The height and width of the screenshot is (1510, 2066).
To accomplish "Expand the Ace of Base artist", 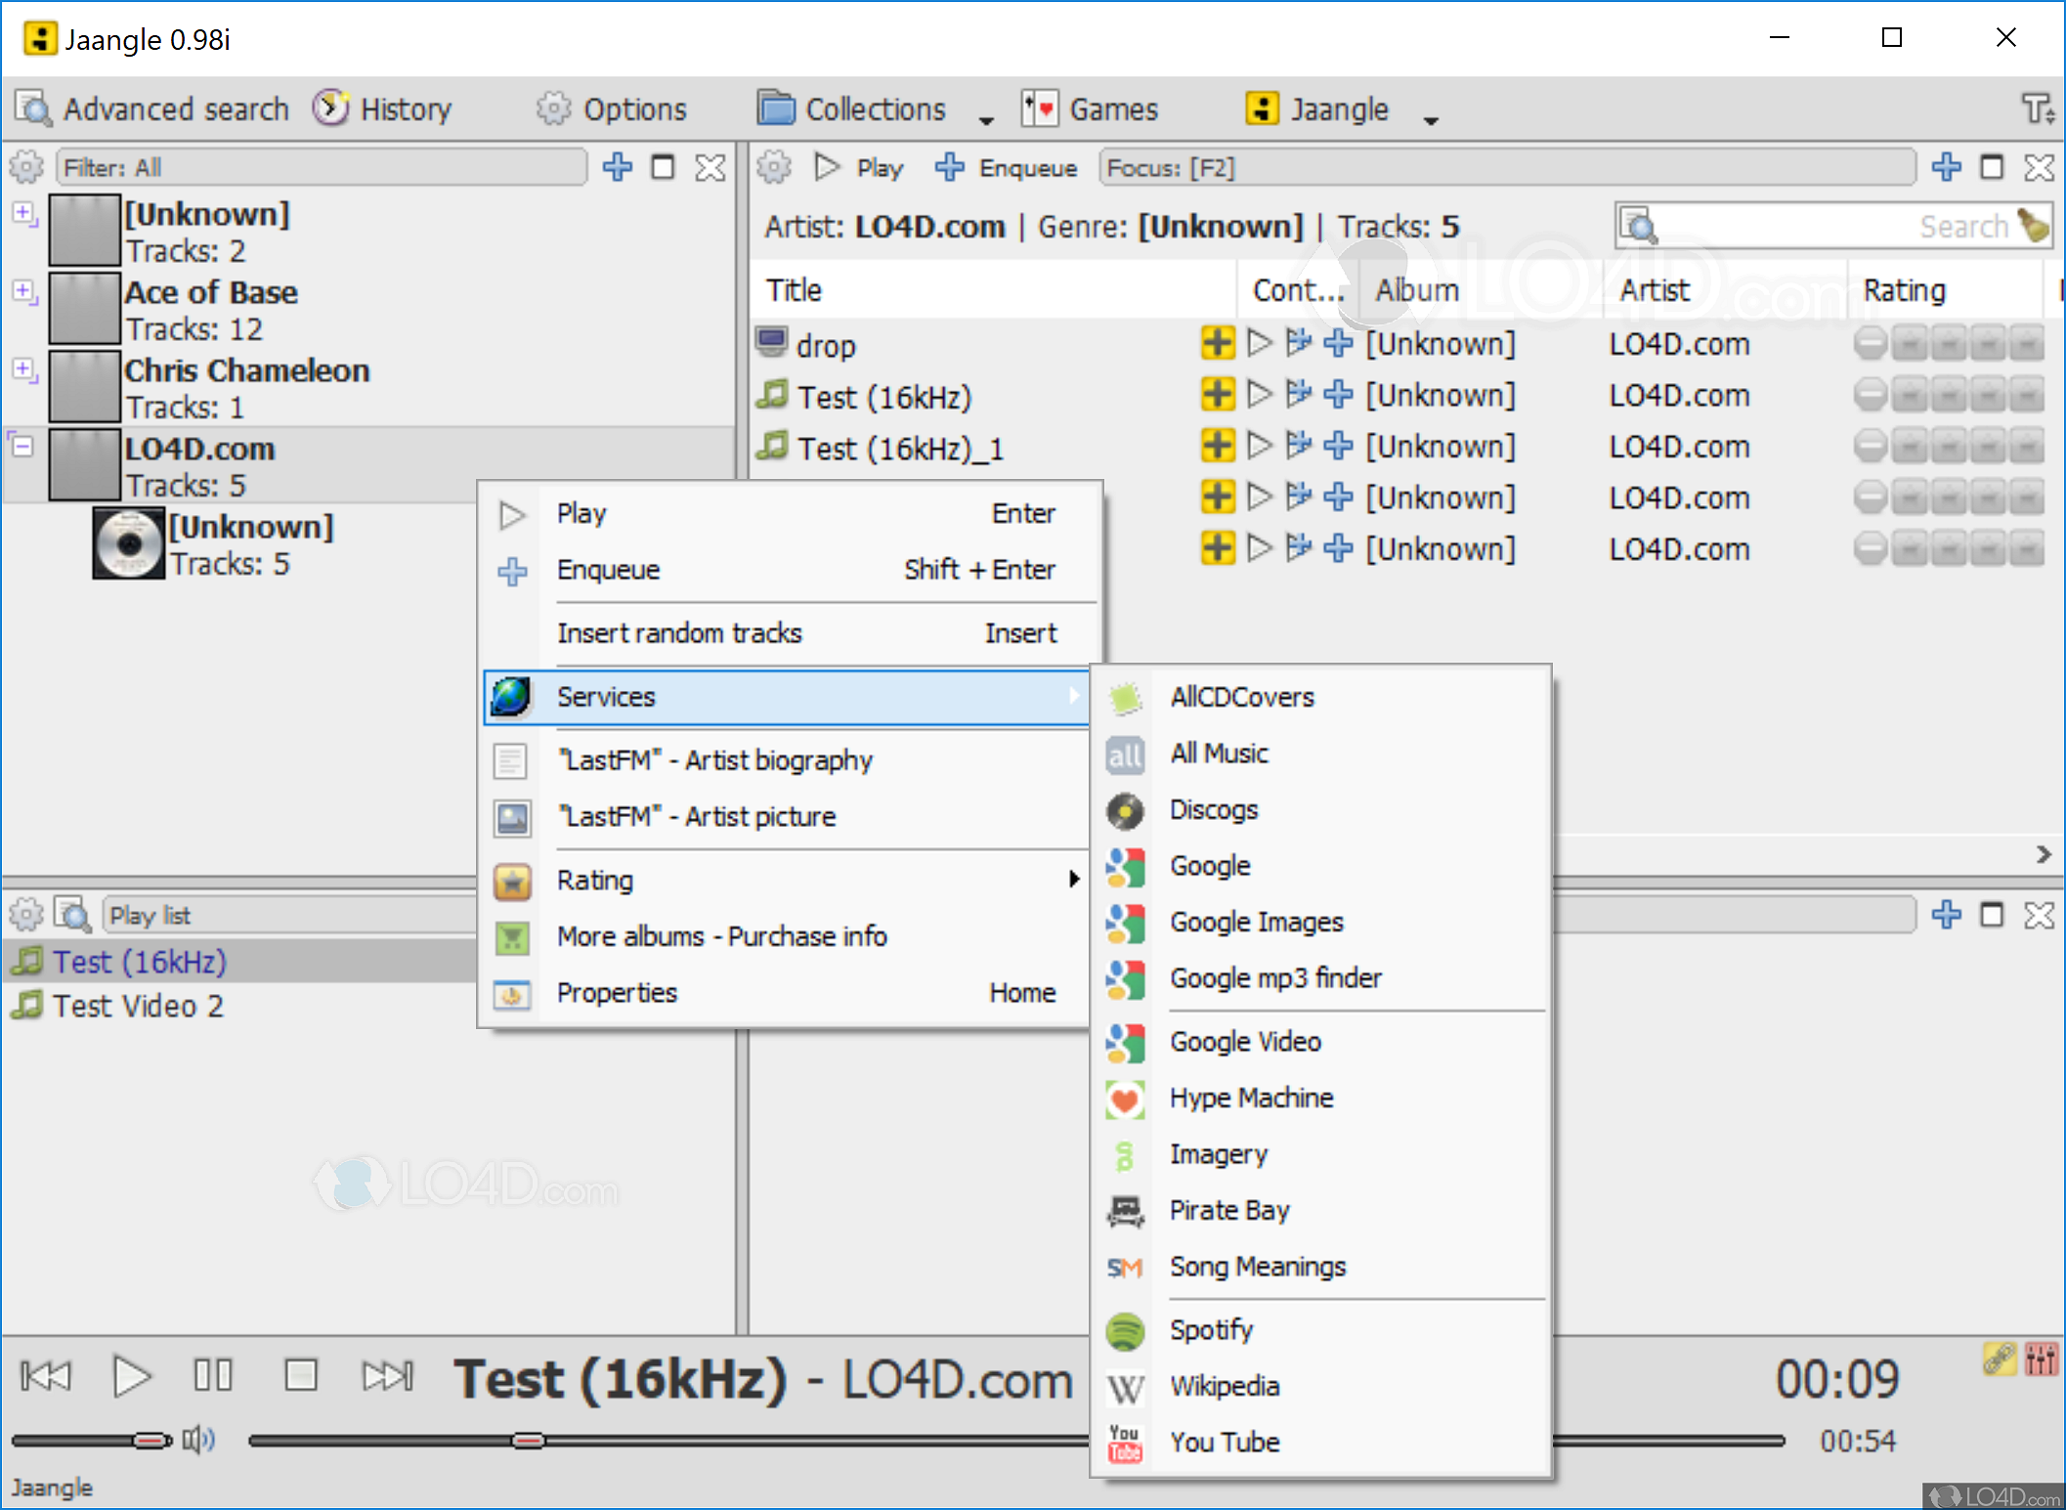I will 23,290.
